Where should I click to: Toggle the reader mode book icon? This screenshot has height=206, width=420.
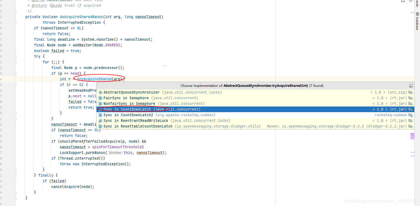[x=403, y=1]
